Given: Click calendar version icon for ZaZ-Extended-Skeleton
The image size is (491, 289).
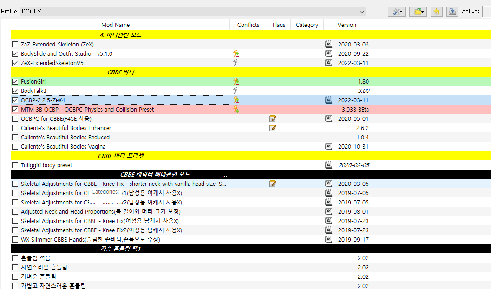Looking at the screenshot, I should click(328, 44).
